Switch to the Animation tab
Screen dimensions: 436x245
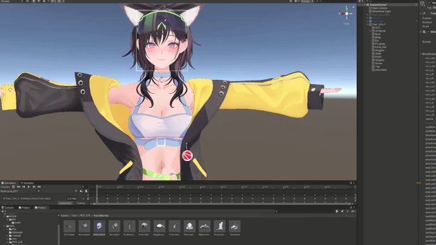point(9,183)
